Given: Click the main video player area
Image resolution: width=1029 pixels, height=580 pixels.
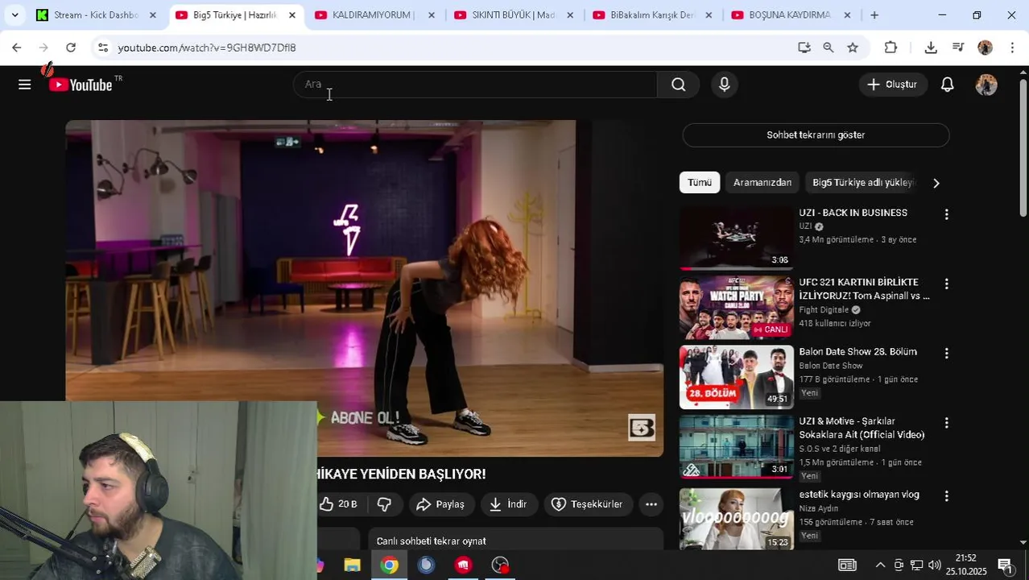Looking at the screenshot, I should point(365,288).
